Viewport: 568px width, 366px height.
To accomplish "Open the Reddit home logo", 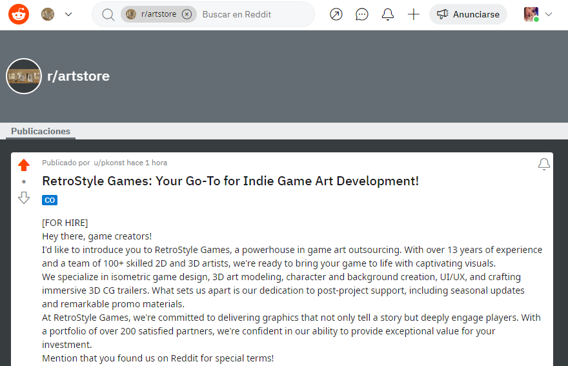I will 19,14.
